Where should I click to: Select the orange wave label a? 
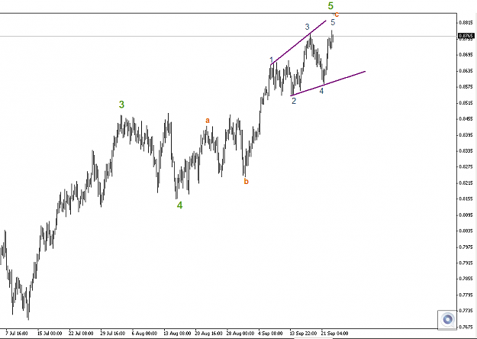pyautogui.click(x=208, y=121)
